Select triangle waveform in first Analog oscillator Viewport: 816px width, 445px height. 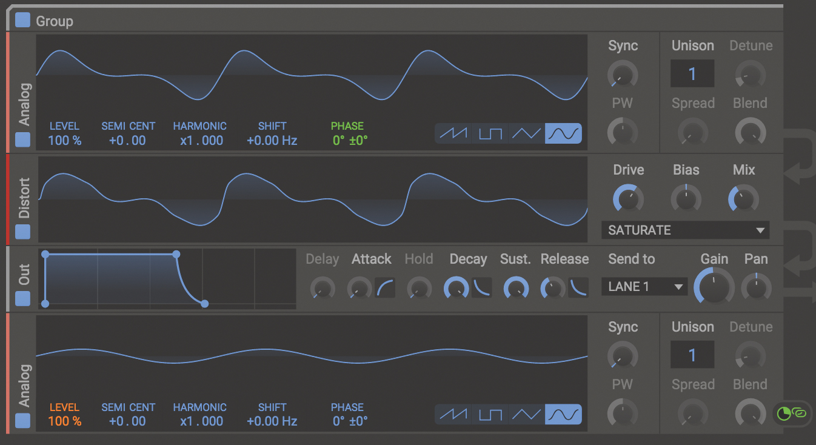(526, 133)
